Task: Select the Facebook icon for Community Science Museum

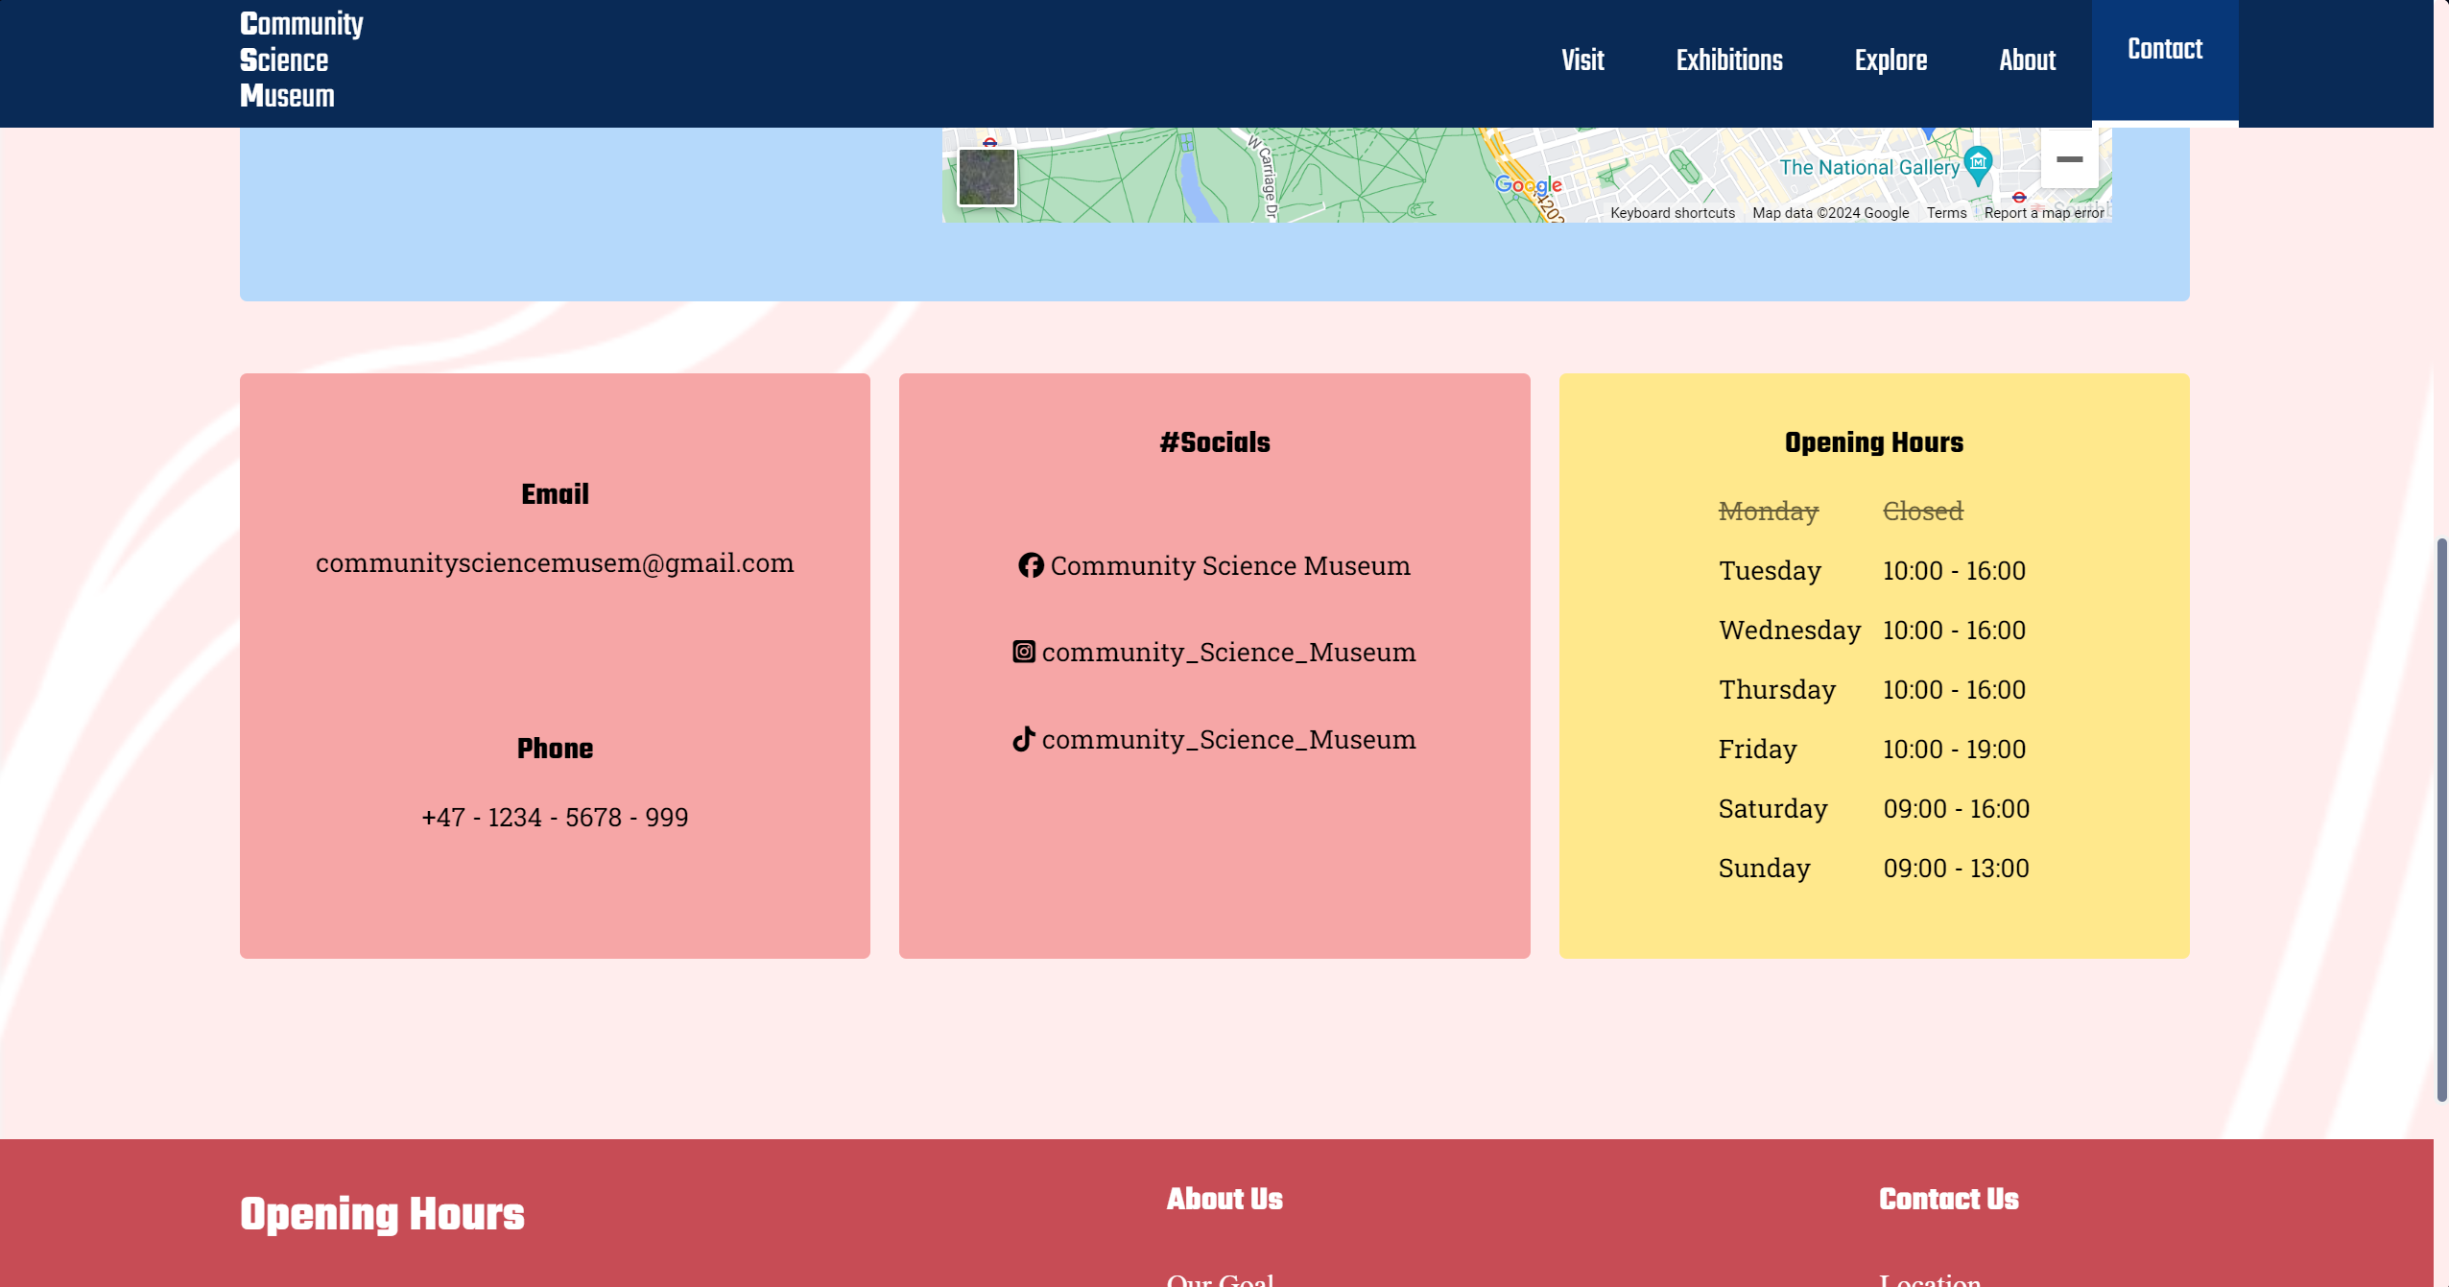Action: point(1032,565)
